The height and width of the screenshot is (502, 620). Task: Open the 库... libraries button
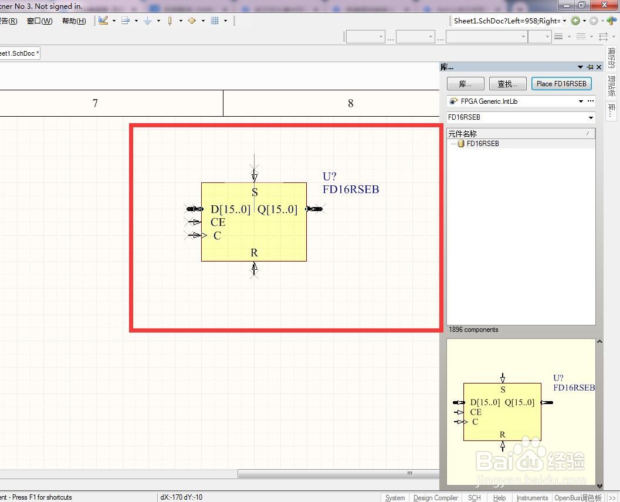click(465, 84)
